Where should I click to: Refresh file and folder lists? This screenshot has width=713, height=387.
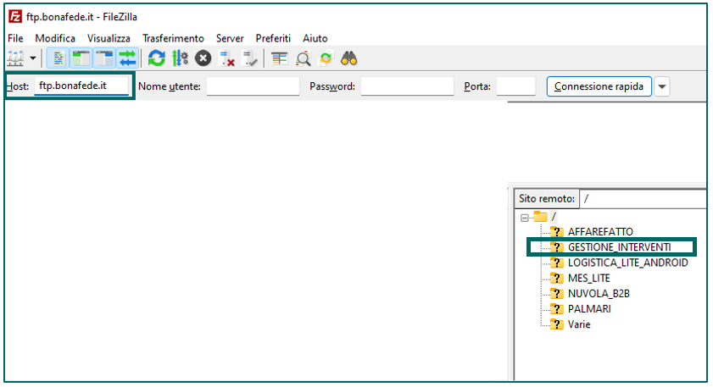[x=157, y=58]
